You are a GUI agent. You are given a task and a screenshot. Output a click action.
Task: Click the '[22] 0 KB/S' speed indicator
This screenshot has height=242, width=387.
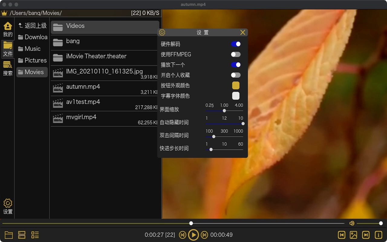(x=145, y=13)
